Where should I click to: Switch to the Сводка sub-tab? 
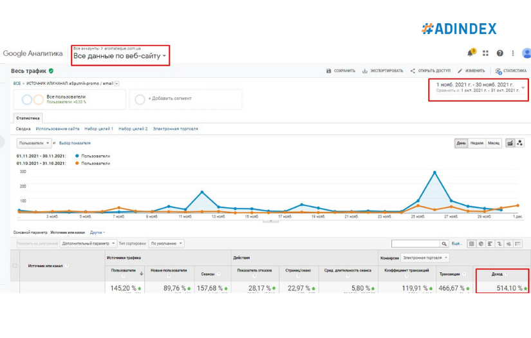[x=23, y=129]
